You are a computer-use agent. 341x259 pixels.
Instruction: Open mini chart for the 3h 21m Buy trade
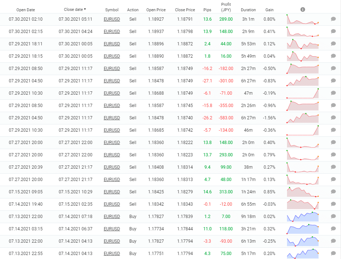(303, 229)
